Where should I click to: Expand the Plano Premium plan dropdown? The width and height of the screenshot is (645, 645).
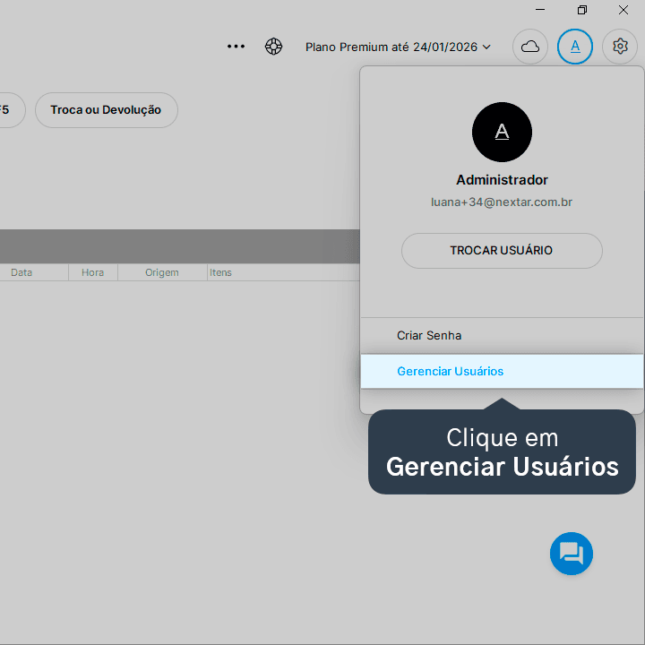[398, 47]
